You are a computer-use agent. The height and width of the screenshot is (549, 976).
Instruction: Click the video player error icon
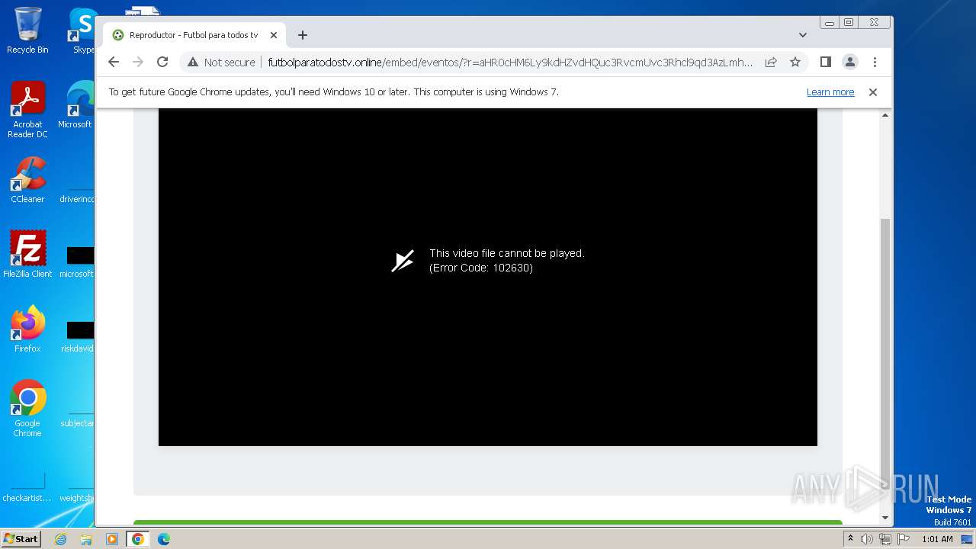tap(403, 261)
